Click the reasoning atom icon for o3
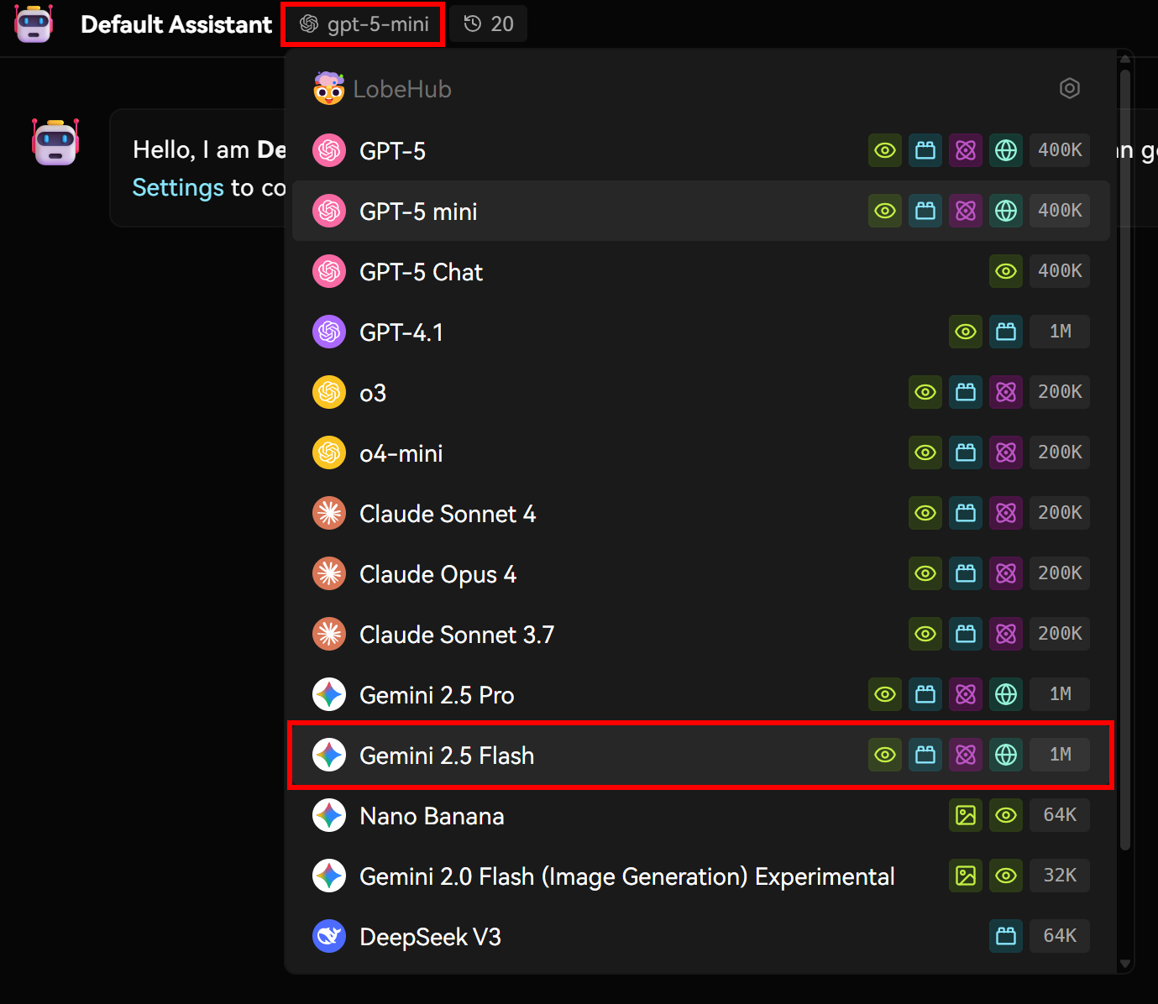The height and width of the screenshot is (1004, 1158). [1006, 392]
